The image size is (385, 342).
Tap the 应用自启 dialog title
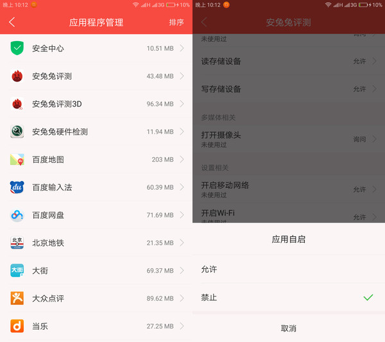289,239
